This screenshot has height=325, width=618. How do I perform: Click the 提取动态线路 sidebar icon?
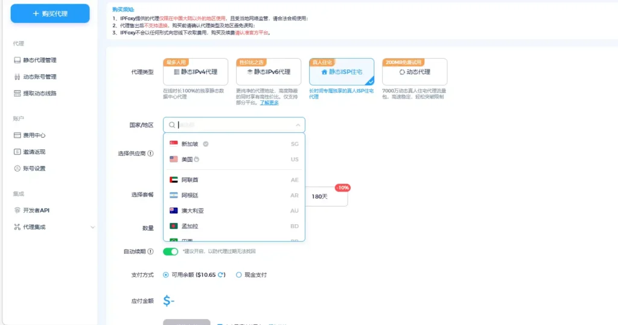pyautogui.click(x=17, y=93)
